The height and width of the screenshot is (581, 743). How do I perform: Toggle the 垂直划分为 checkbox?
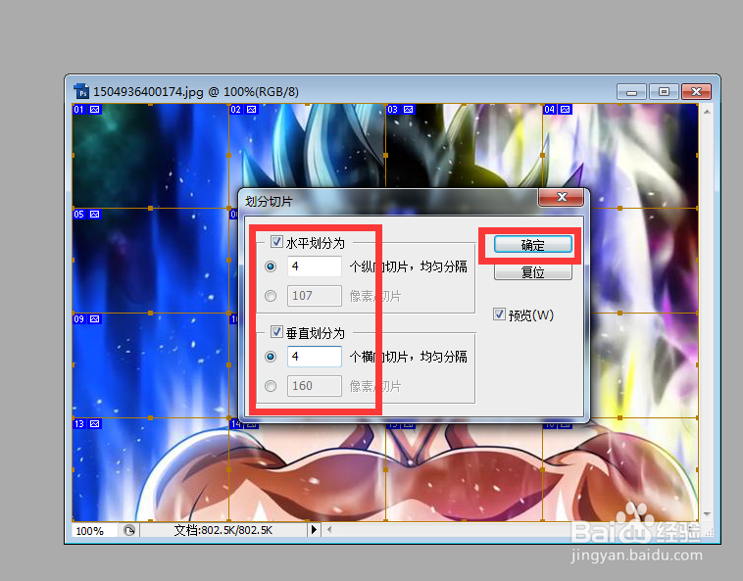click(x=276, y=332)
